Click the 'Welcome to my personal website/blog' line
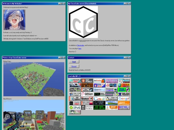 click(16, 7)
